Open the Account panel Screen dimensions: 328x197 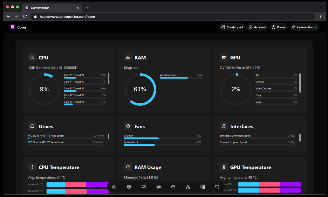[257, 27]
